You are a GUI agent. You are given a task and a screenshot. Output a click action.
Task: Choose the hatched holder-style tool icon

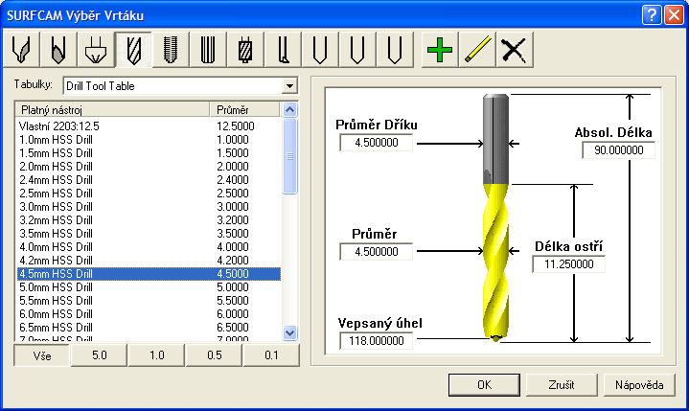tap(245, 50)
